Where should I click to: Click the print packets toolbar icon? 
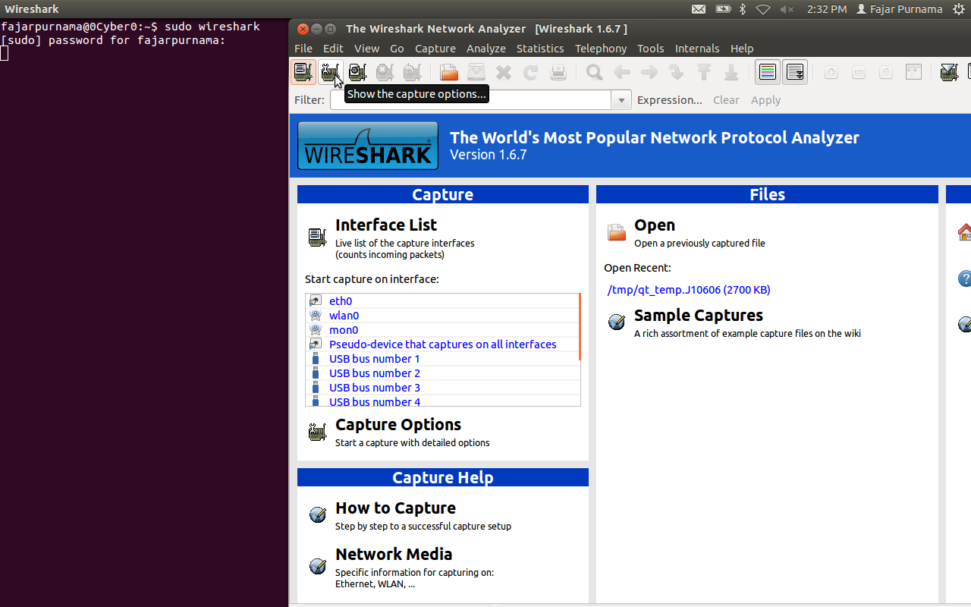558,72
